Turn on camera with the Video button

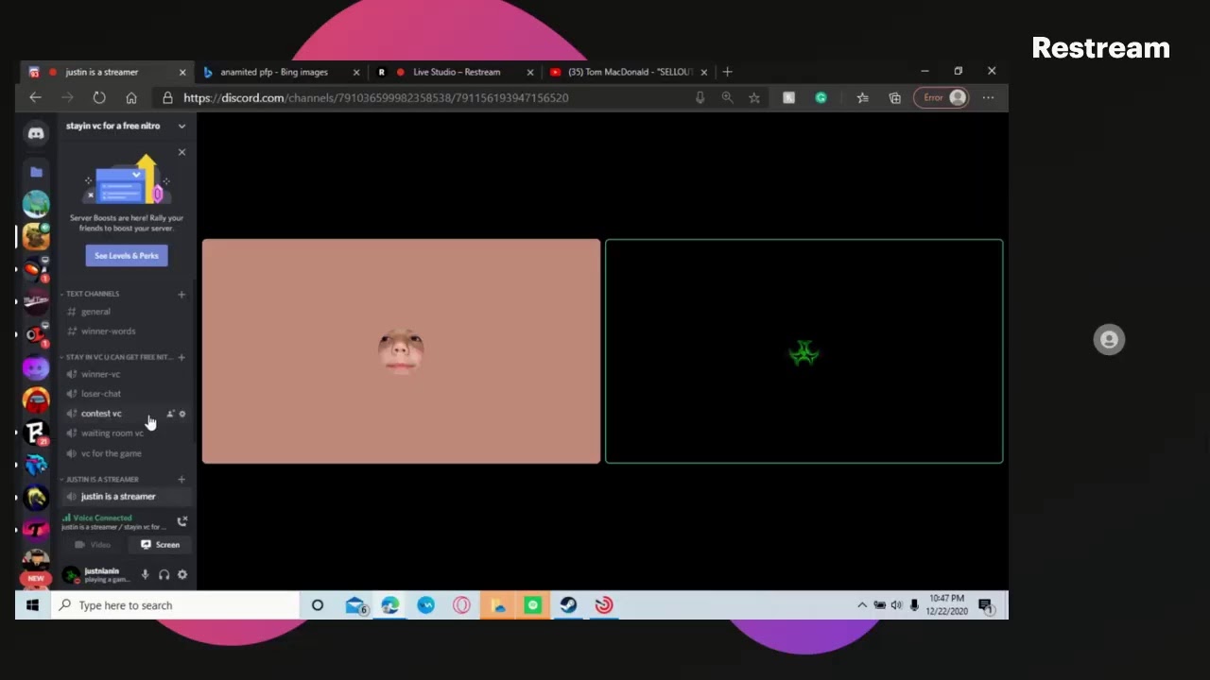tap(94, 545)
